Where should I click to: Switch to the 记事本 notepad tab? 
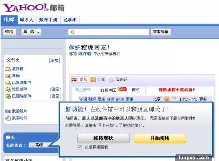(70, 20)
